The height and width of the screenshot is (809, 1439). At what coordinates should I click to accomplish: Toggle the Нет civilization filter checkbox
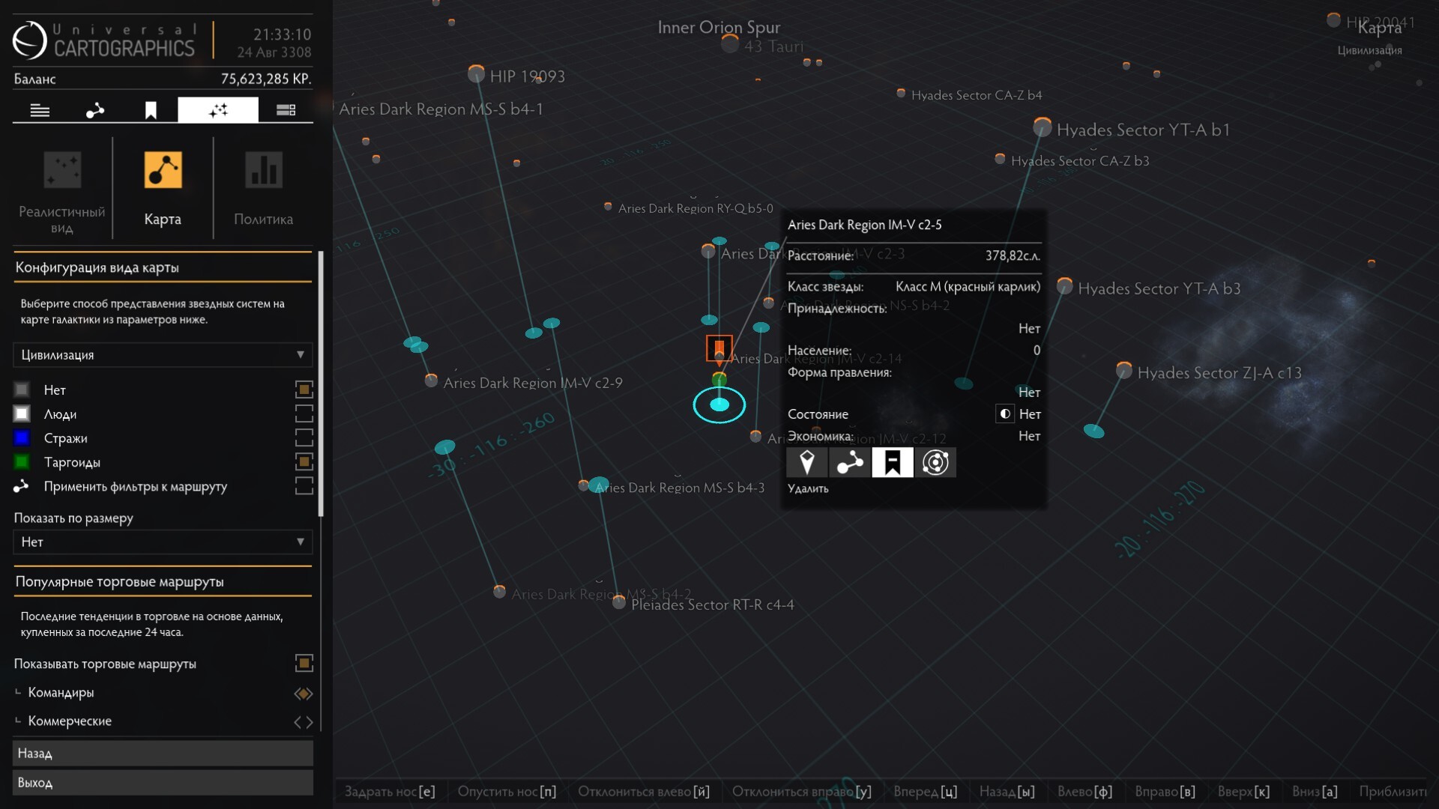[x=304, y=389]
